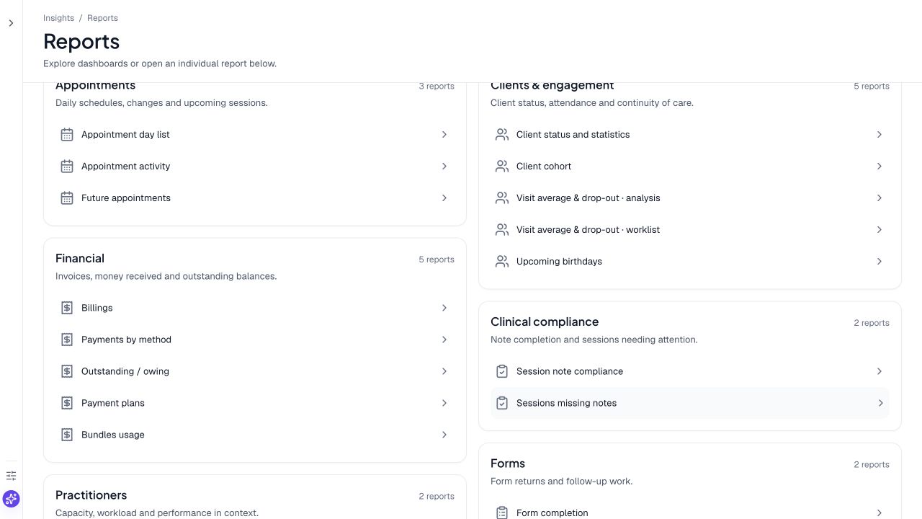Select Reports in the breadcrumb trail
This screenshot has height=519, width=922.
click(102, 18)
